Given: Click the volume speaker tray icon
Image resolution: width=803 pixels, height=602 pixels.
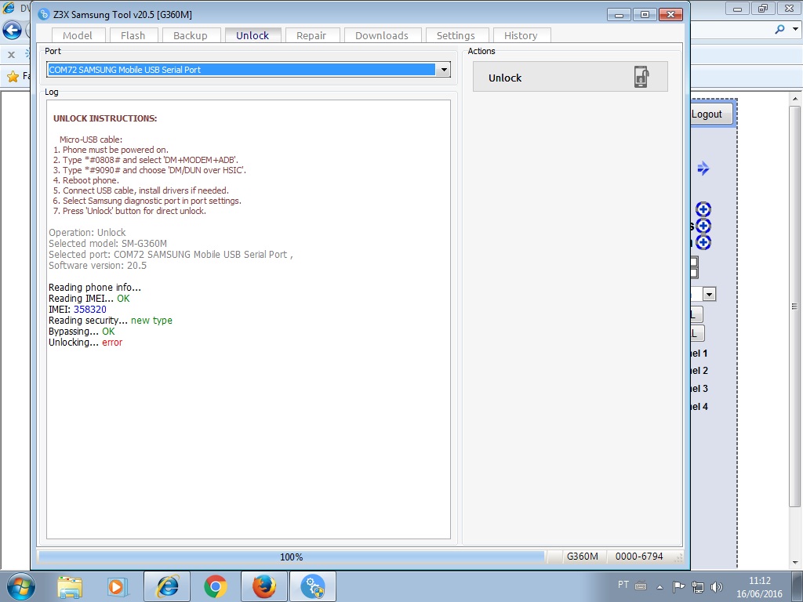Looking at the screenshot, I should click(717, 586).
